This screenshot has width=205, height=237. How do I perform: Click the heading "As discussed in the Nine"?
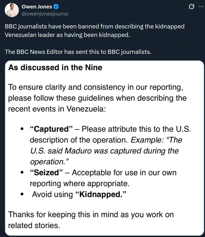55,68
